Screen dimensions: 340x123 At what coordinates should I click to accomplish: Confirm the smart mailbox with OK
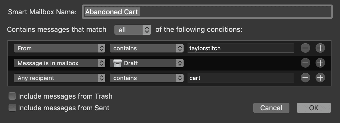point(314,108)
